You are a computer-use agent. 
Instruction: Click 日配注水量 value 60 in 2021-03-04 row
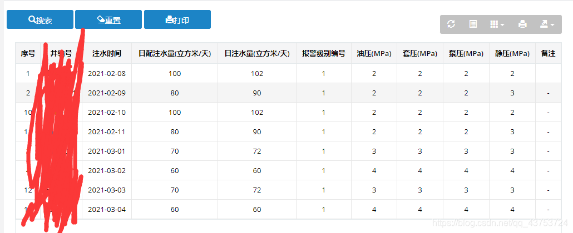point(175,209)
